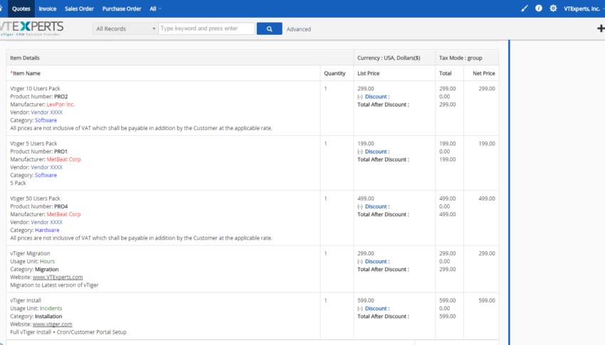Click the Quantity column header
Viewport: 605px width, 345px height.
pyautogui.click(x=335, y=73)
